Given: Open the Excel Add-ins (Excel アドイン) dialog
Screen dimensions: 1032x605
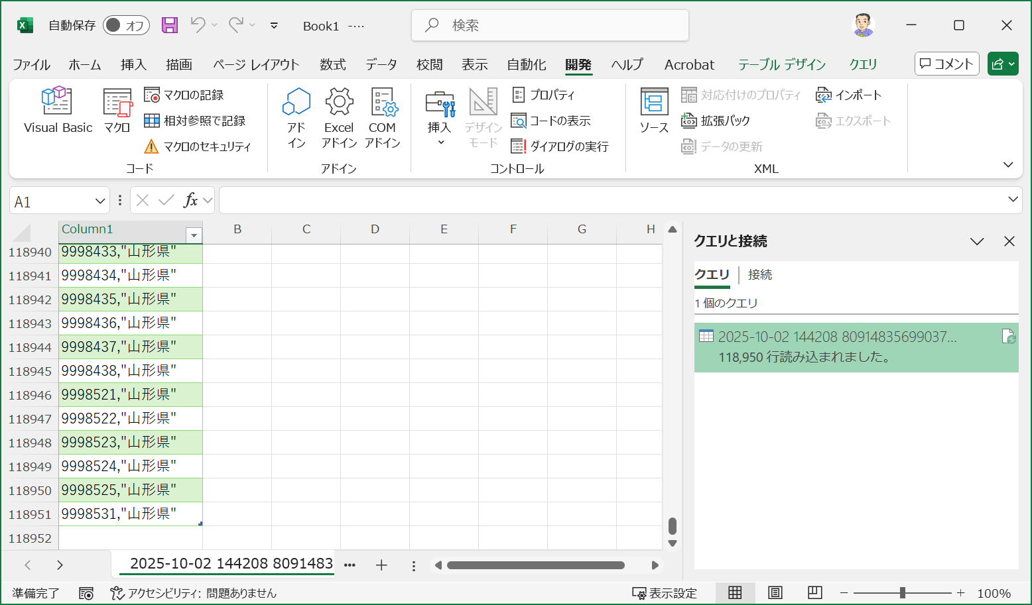Looking at the screenshot, I should click(339, 117).
